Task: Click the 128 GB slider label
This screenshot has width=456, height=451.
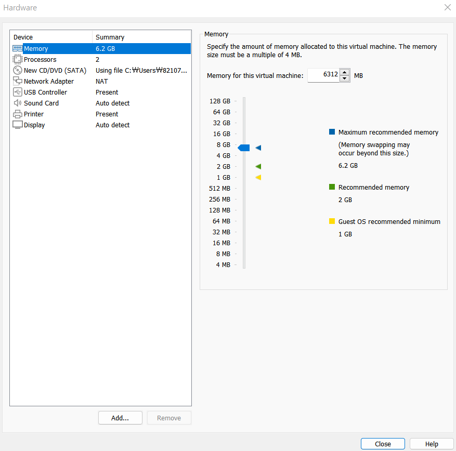Action: pos(220,101)
